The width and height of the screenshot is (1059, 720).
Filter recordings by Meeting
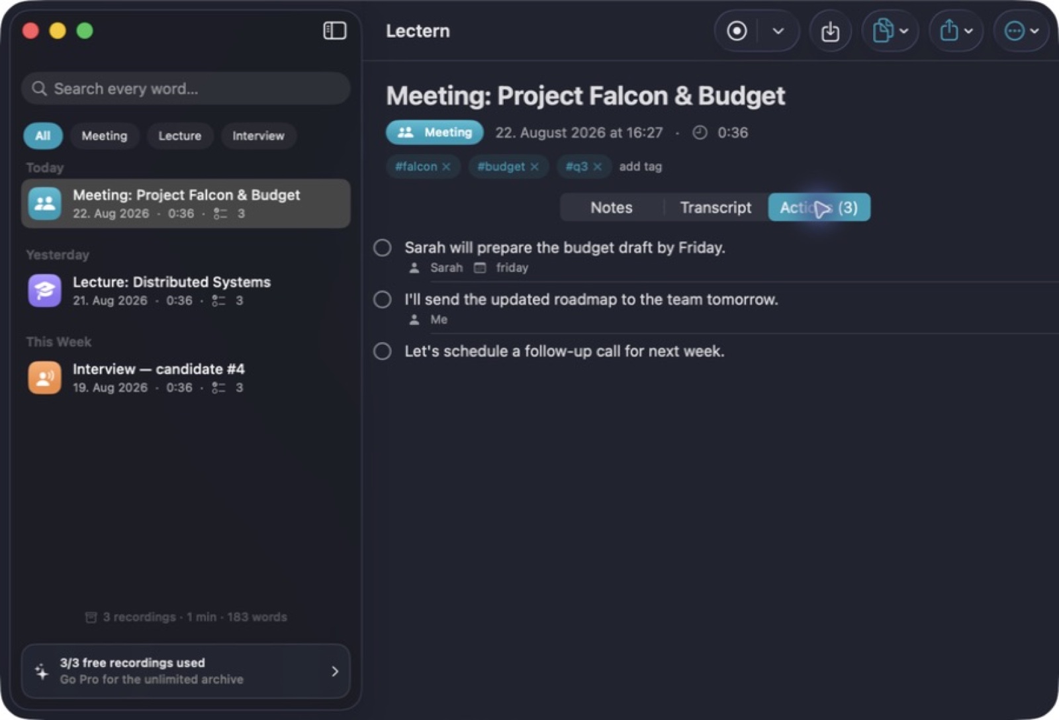click(105, 136)
